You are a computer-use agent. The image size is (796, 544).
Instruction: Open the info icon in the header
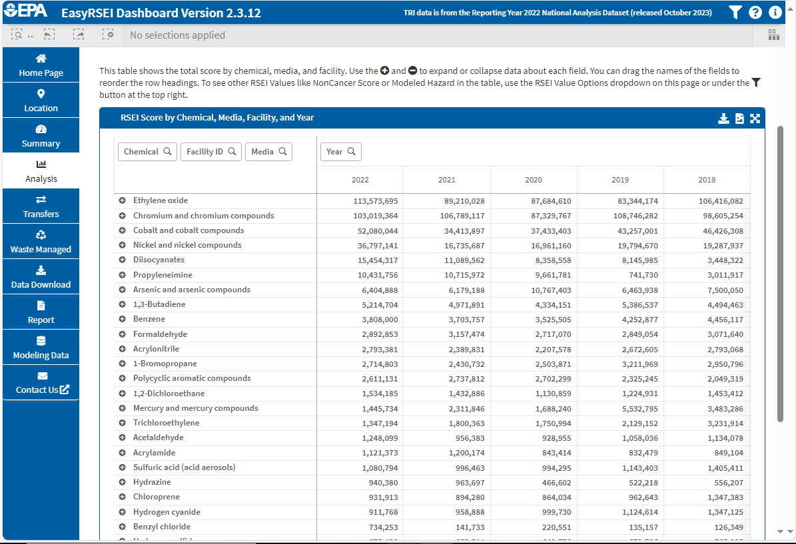[x=775, y=11]
